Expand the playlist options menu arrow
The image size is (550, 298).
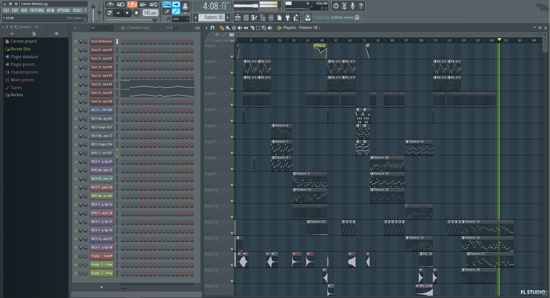[x=206, y=28]
